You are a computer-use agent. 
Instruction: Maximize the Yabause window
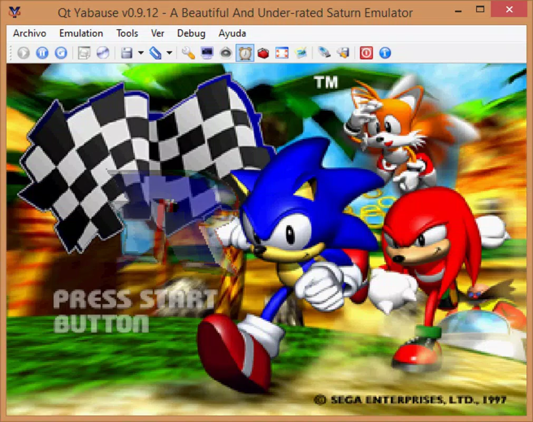point(480,9)
